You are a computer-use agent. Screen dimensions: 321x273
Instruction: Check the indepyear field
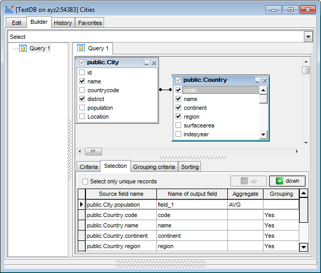tap(178, 134)
